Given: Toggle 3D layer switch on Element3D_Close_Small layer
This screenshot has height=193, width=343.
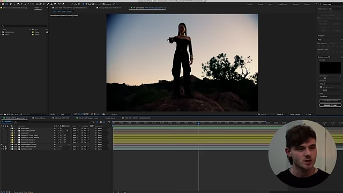Looking at the screenshot, I should click(x=69, y=135).
